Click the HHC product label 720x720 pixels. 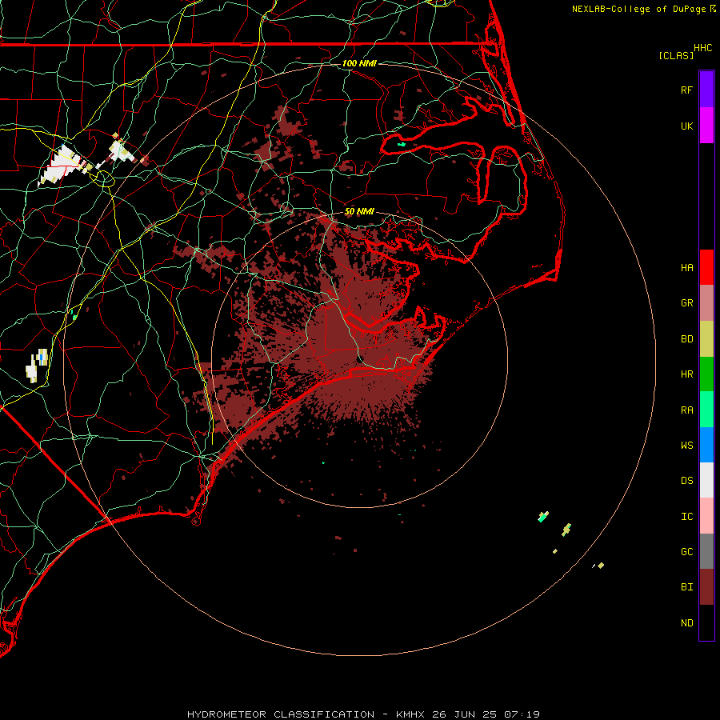click(702, 48)
